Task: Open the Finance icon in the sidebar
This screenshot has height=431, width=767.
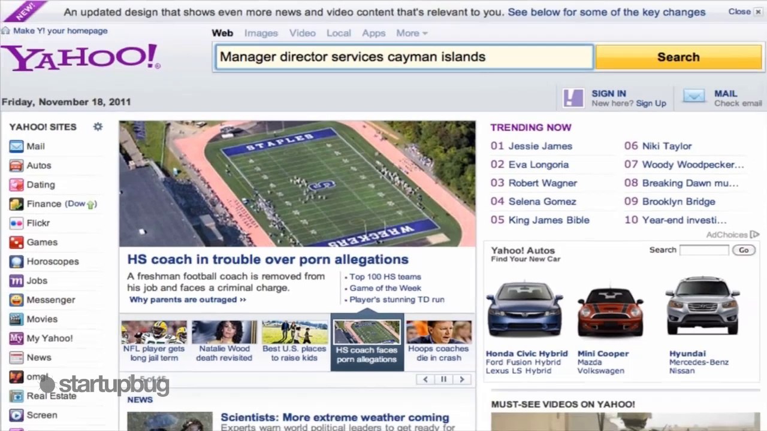Action: tap(16, 204)
